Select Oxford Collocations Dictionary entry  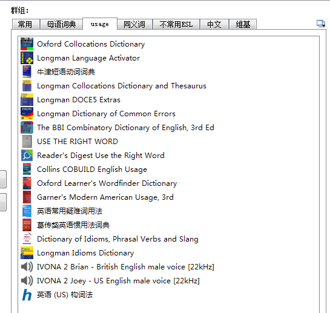click(168, 44)
